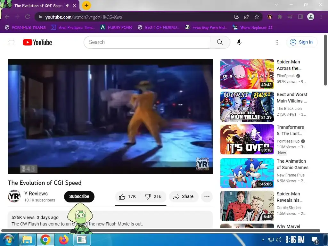Image resolution: width=328 pixels, height=246 pixels.
Task: Like the video with thumbs up
Action: click(127, 197)
